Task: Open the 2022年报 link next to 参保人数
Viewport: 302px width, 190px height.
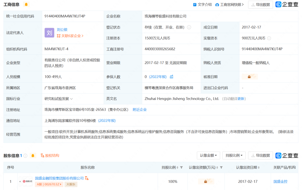Action: point(158,77)
